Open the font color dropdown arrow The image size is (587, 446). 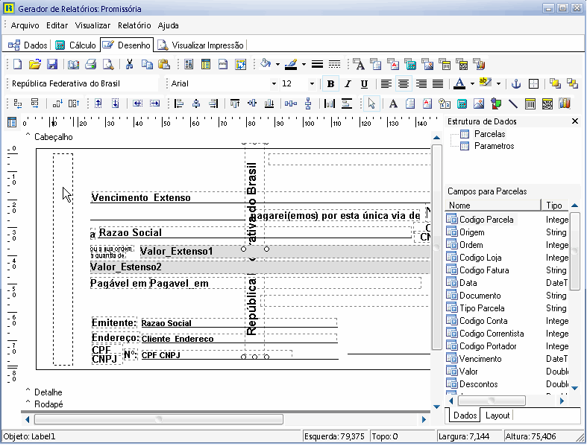(472, 83)
